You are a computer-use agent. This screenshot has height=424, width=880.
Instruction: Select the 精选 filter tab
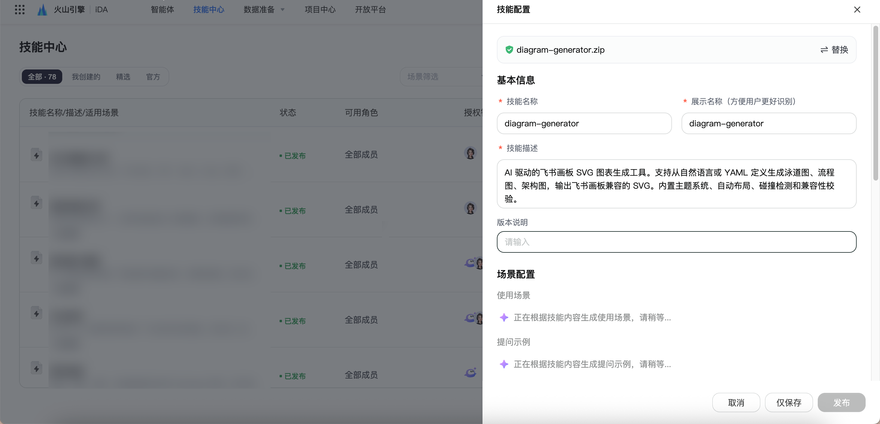click(123, 77)
